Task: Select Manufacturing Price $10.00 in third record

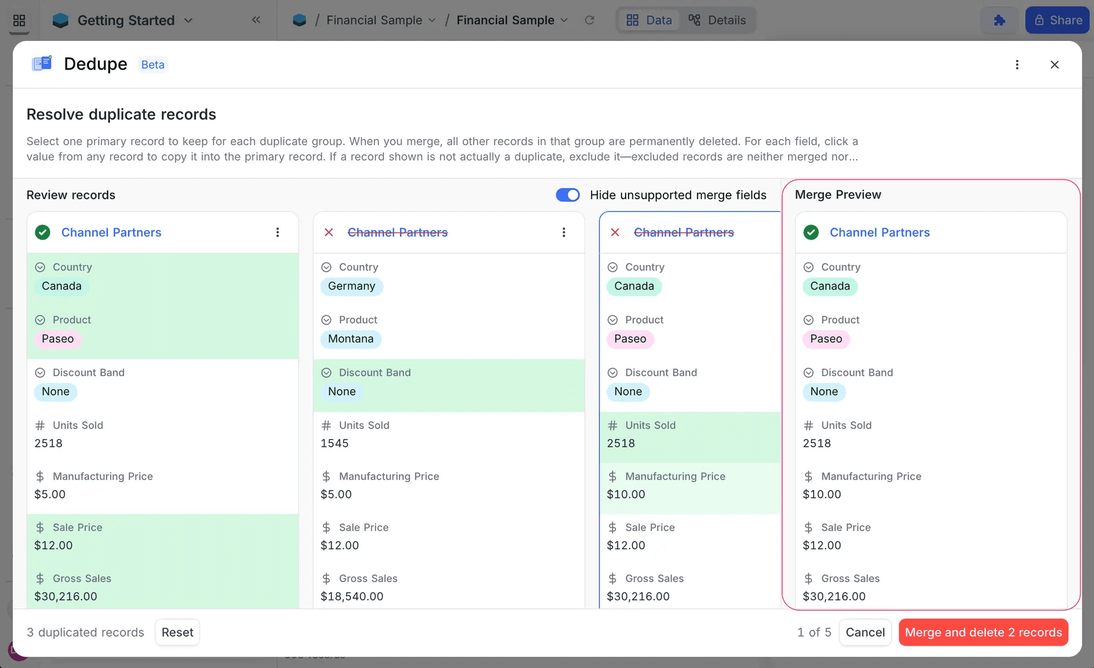Action: pos(626,494)
